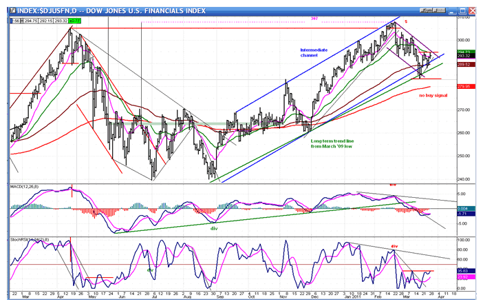
Task: Select the 292.15 low value box
Action: coord(45,21)
